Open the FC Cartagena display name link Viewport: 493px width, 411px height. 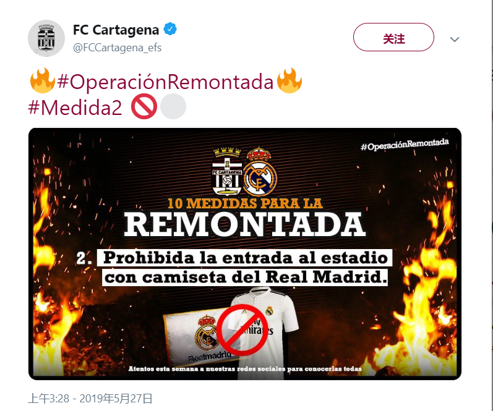click(x=116, y=30)
